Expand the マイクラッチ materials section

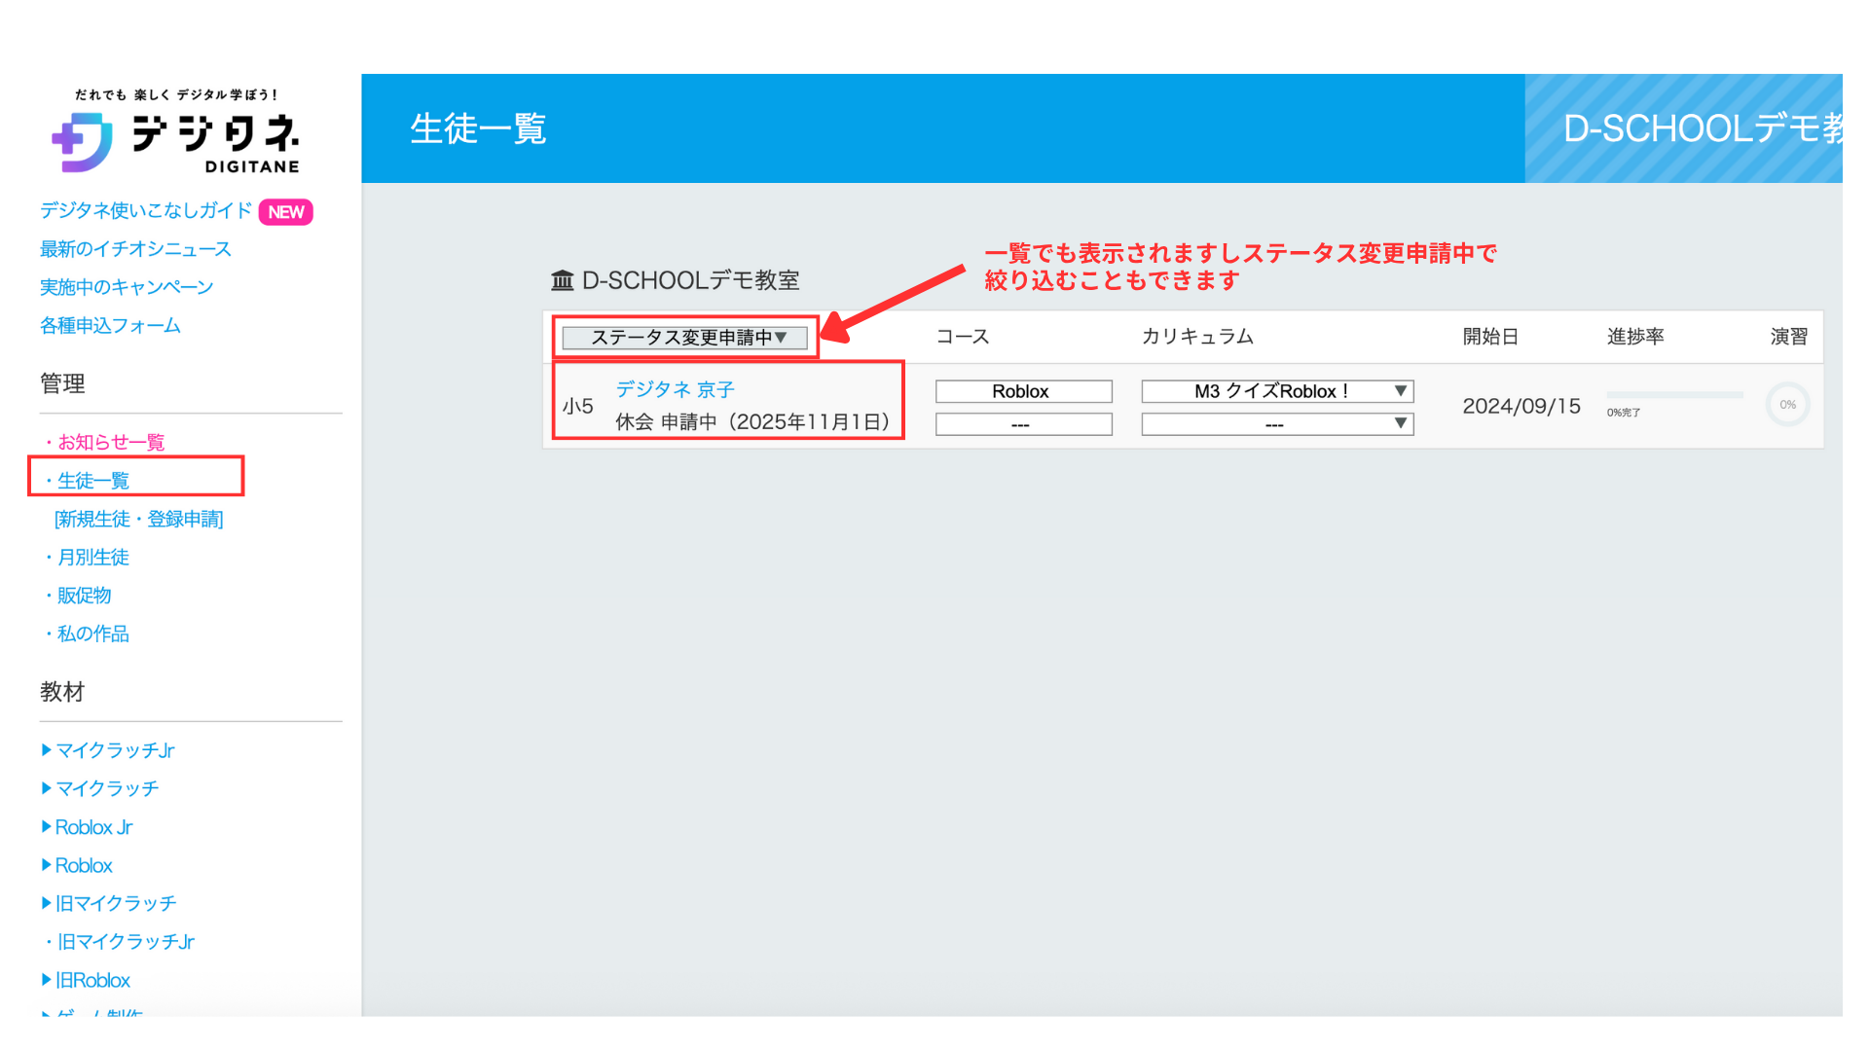point(104,788)
